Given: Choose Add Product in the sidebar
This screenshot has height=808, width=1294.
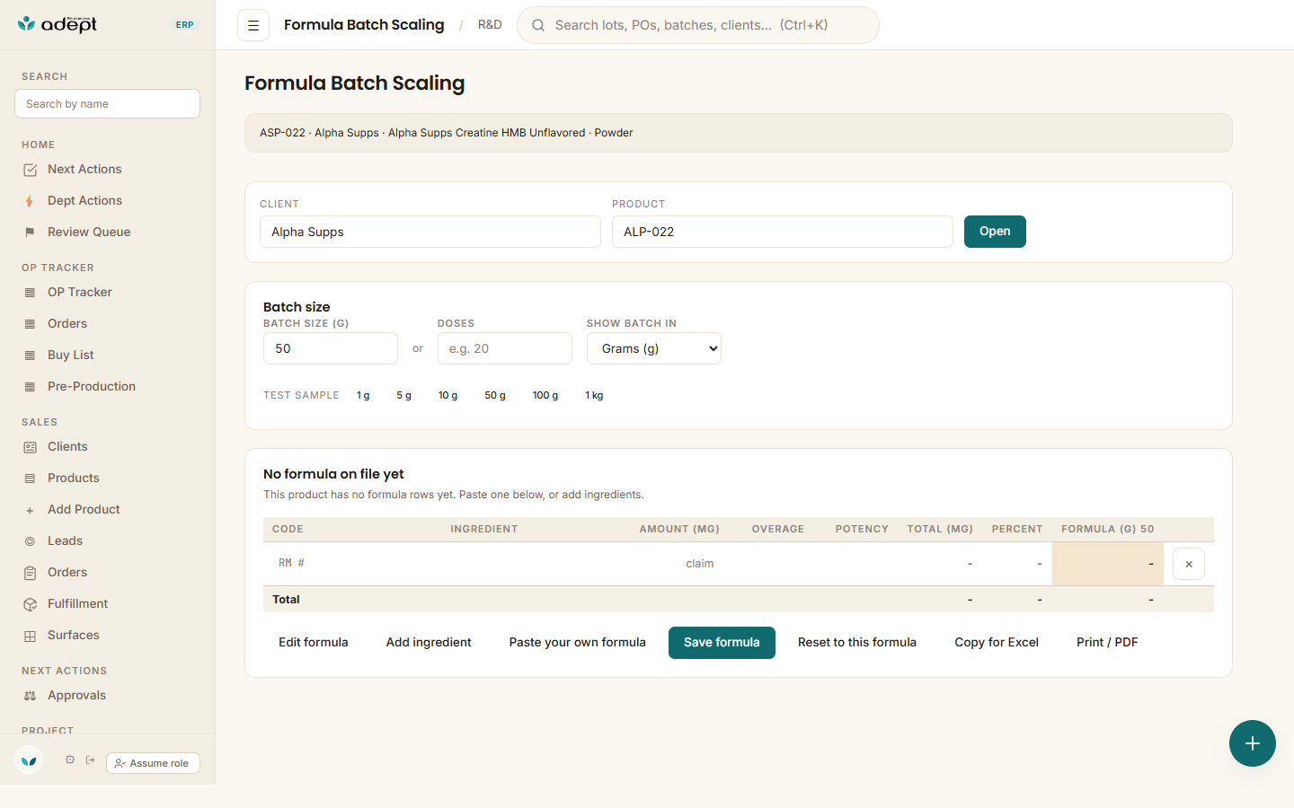Looking at the screenshot, I should click(84, 509).
